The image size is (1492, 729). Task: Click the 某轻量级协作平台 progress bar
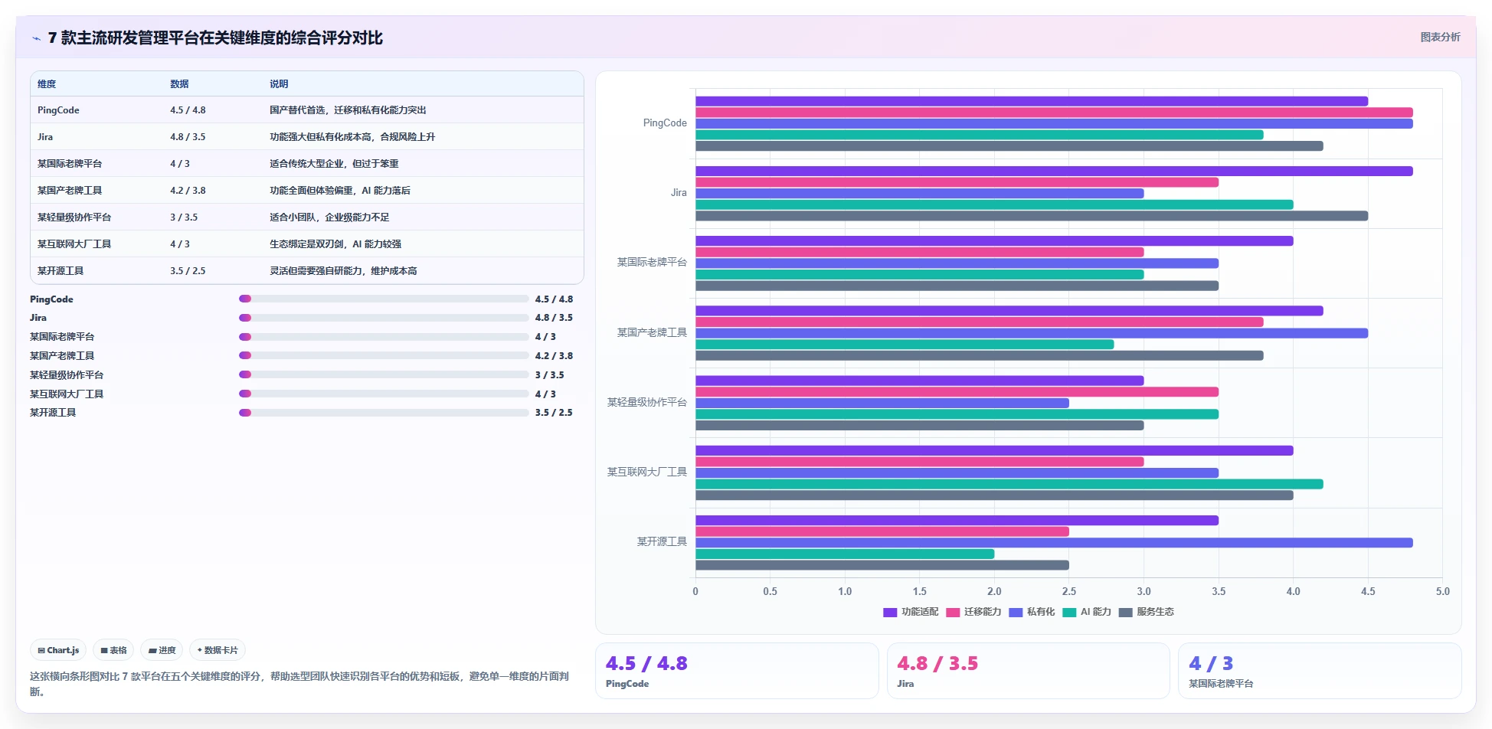click(384, 374)
